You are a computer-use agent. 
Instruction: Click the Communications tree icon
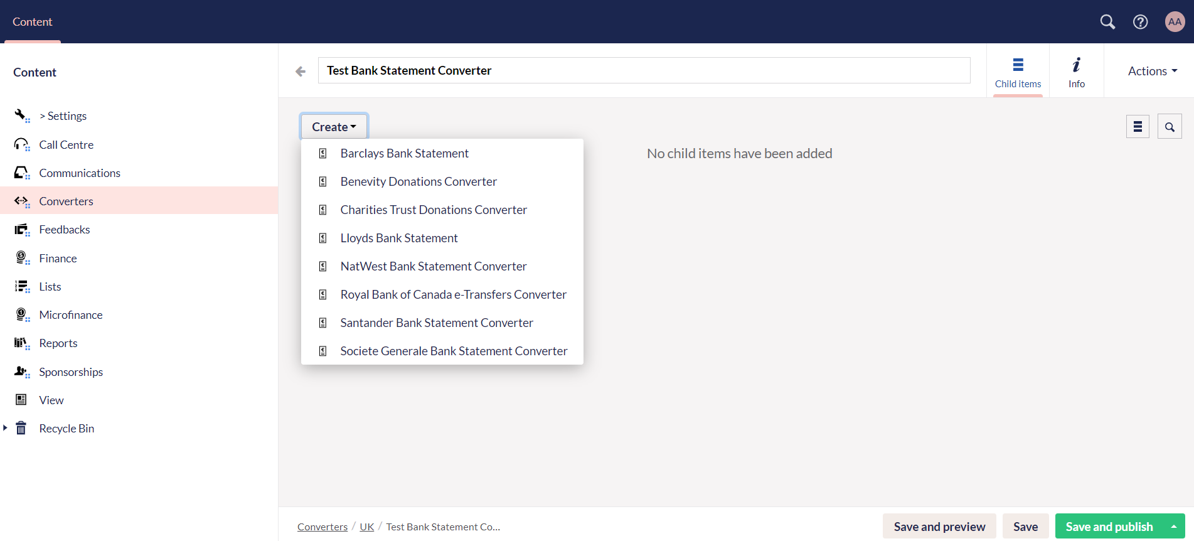coord(22,173)
